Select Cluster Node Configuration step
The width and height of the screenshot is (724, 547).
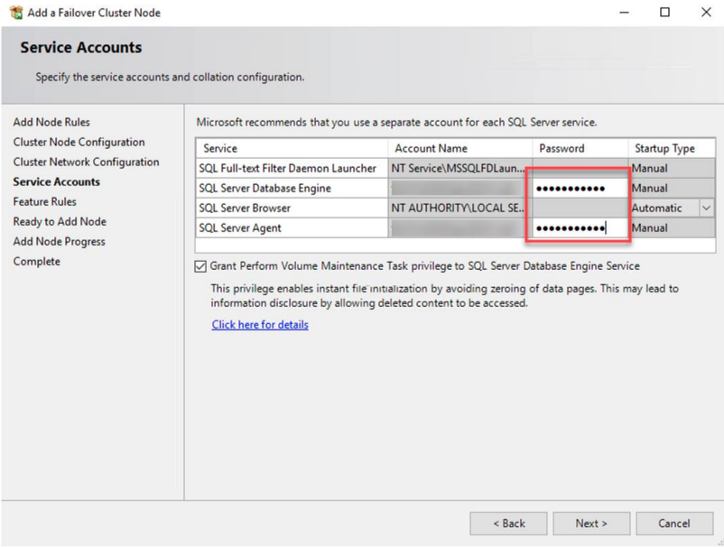click(x=79, y=143)
